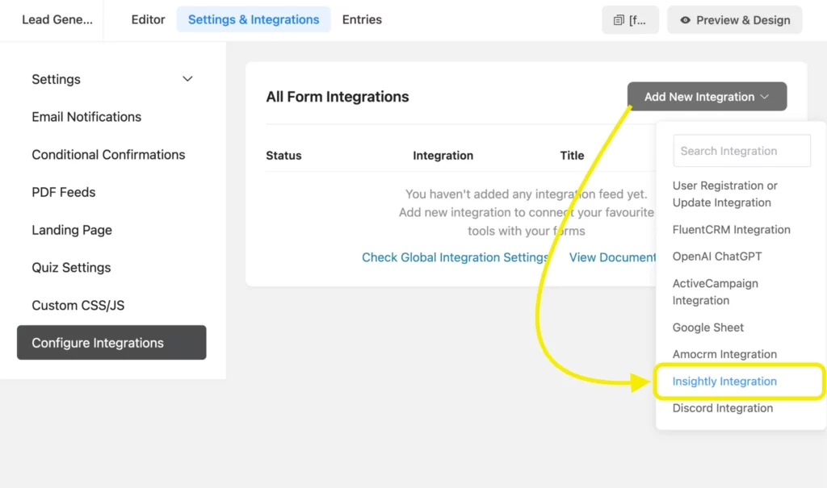This screenshot has width=827, height=488.
Task: Click the Search Integration field
Action: [741, 151]
